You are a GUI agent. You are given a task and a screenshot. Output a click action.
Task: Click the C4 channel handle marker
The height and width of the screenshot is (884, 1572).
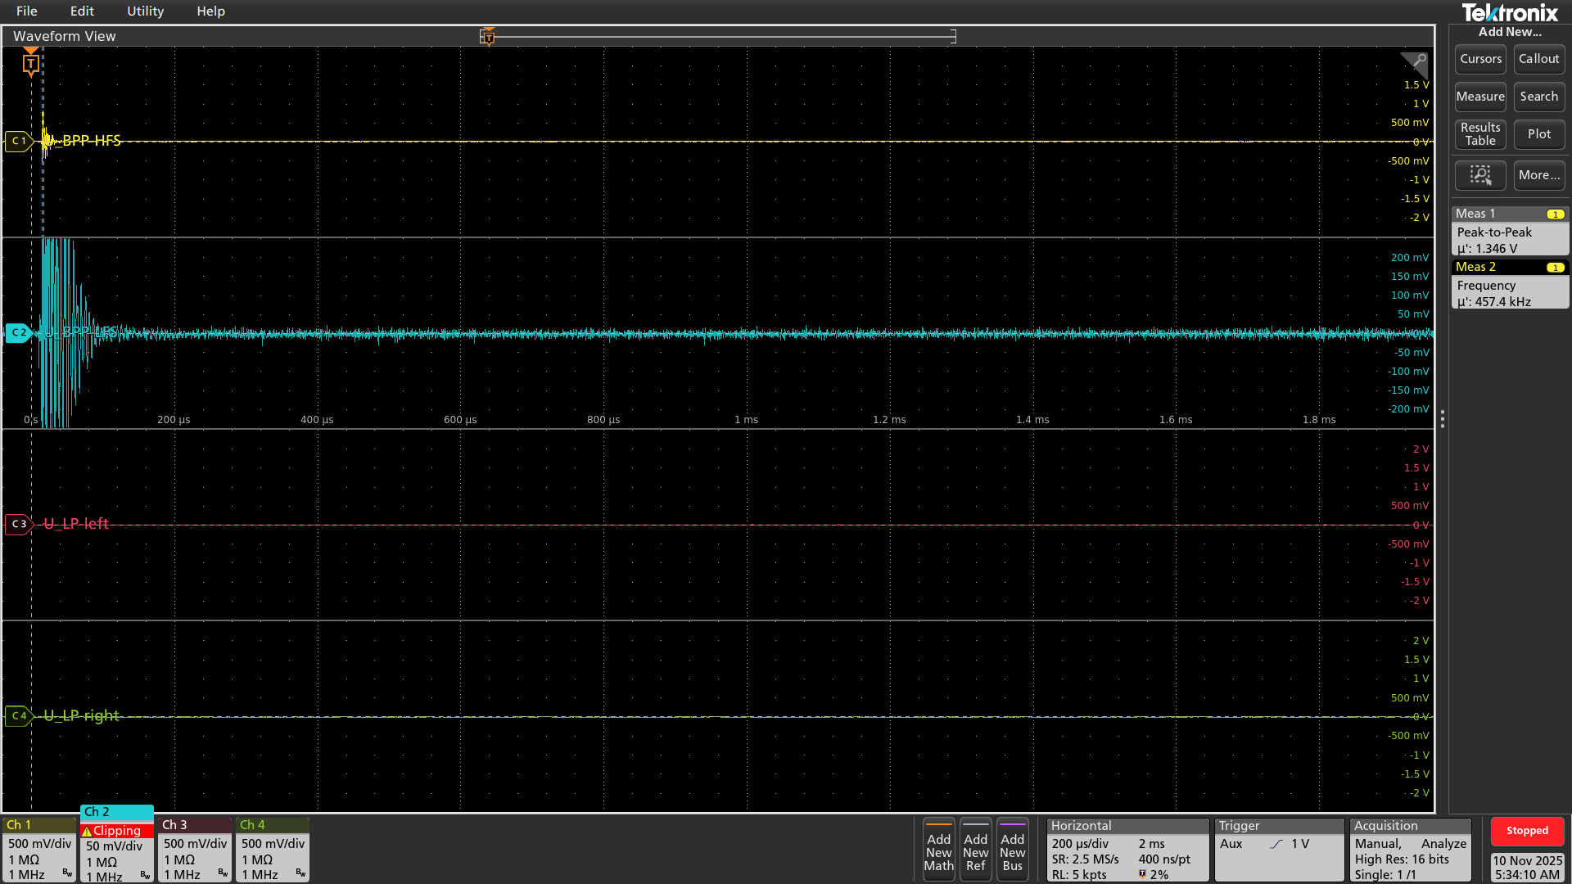[18, 715]
